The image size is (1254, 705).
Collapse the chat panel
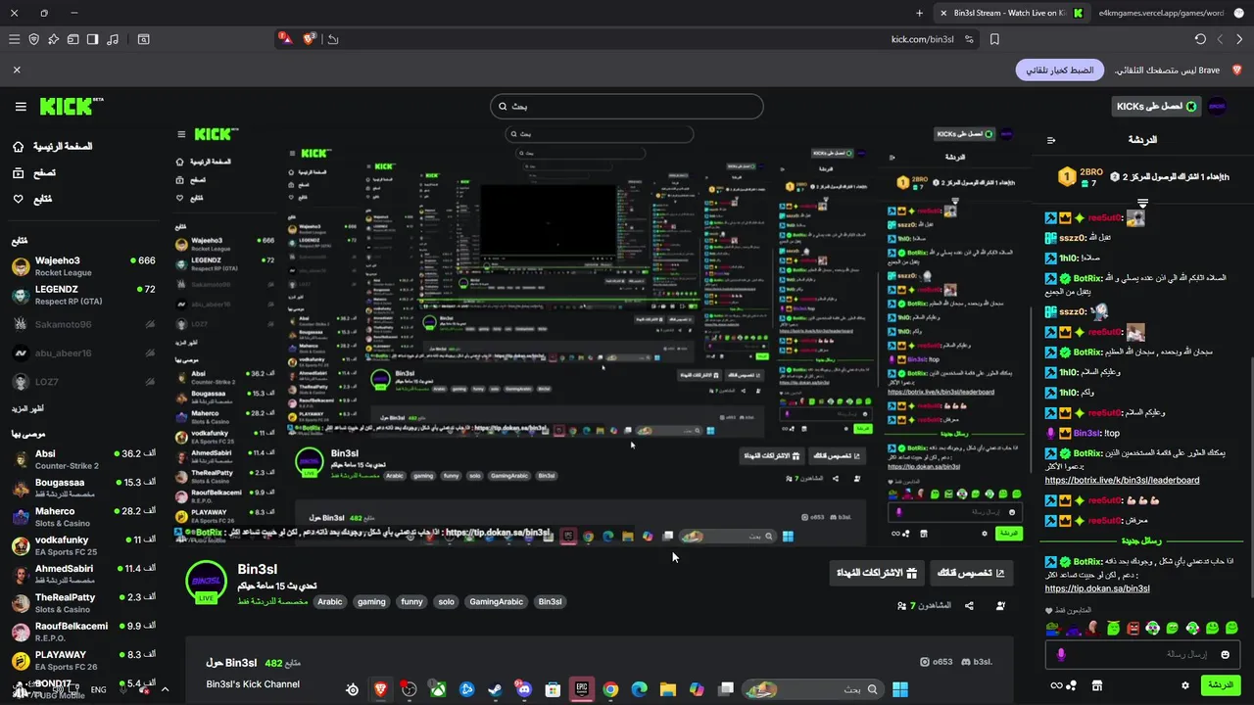[x=1051, y=140]
